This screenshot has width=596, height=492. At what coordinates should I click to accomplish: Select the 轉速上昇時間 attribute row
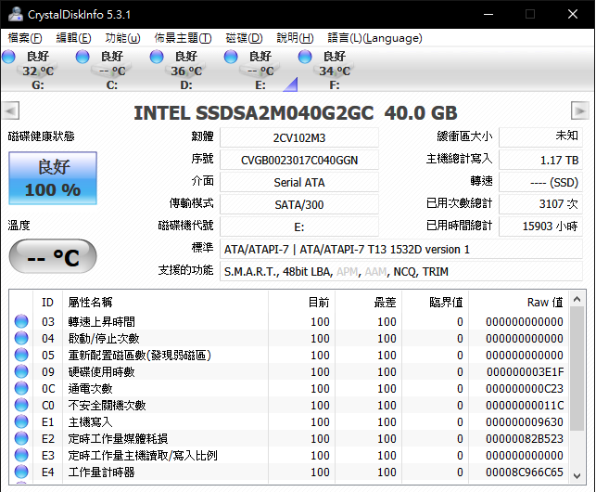289,322
